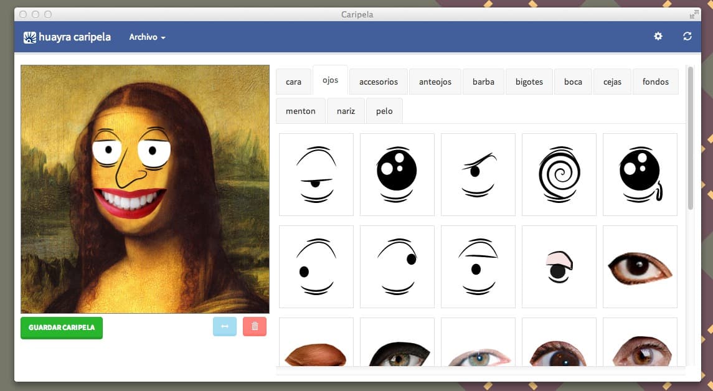This screenshot has width=713, height=391.
Task: Delete the selected piece with trash button
Action: [x=255, y=326]
